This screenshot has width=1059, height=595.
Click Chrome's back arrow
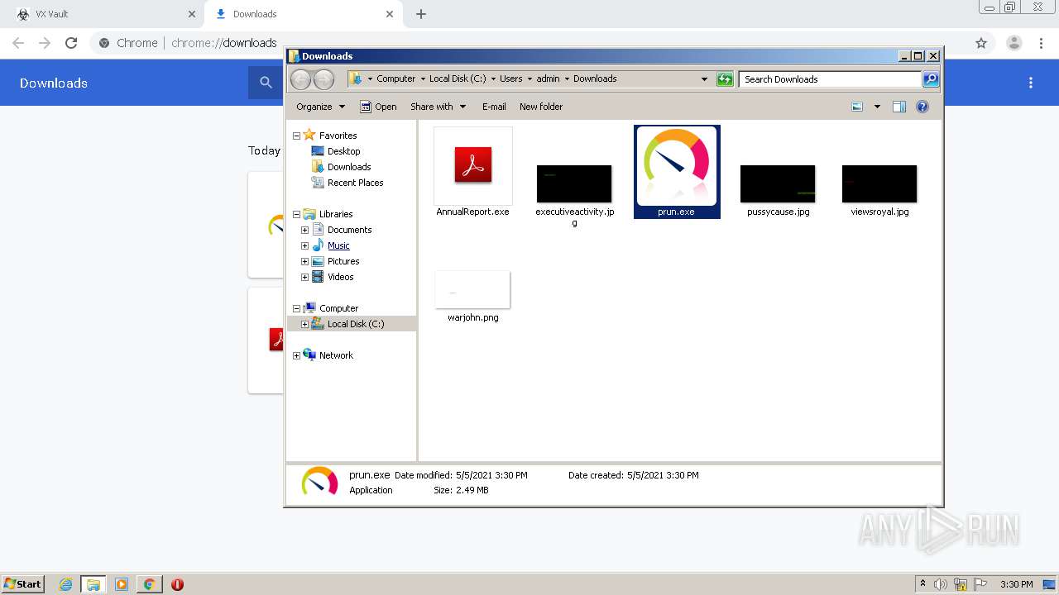pyautogui.click(x=18, y=43)
